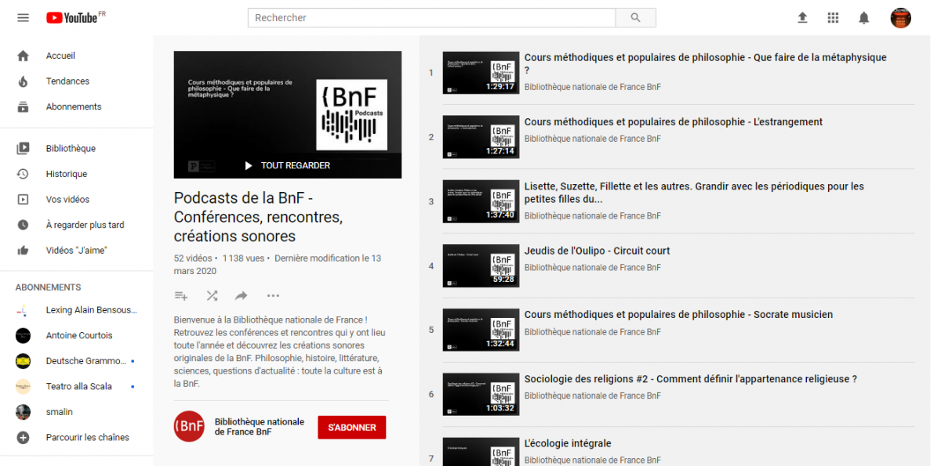Open thumbnail of L'écologie intégrale video
The image size is (941, 466).
click(x=481, y=451)
